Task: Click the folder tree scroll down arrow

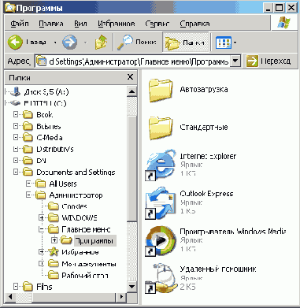Action: [131, 287]
